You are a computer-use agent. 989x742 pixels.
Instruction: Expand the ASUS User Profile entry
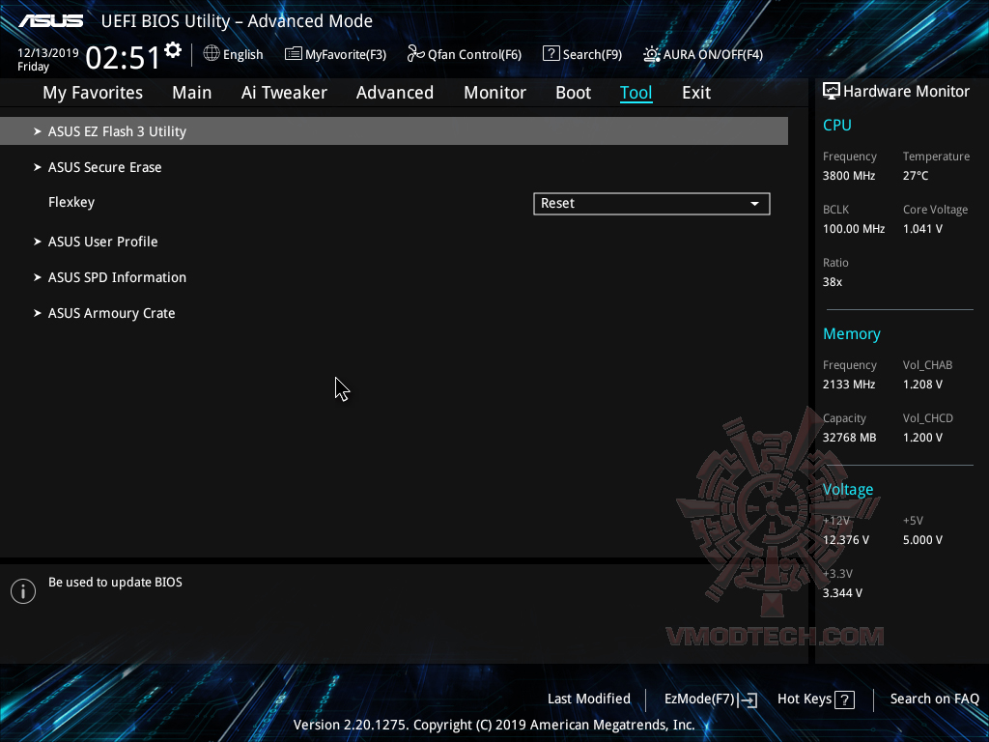(103, 242)
